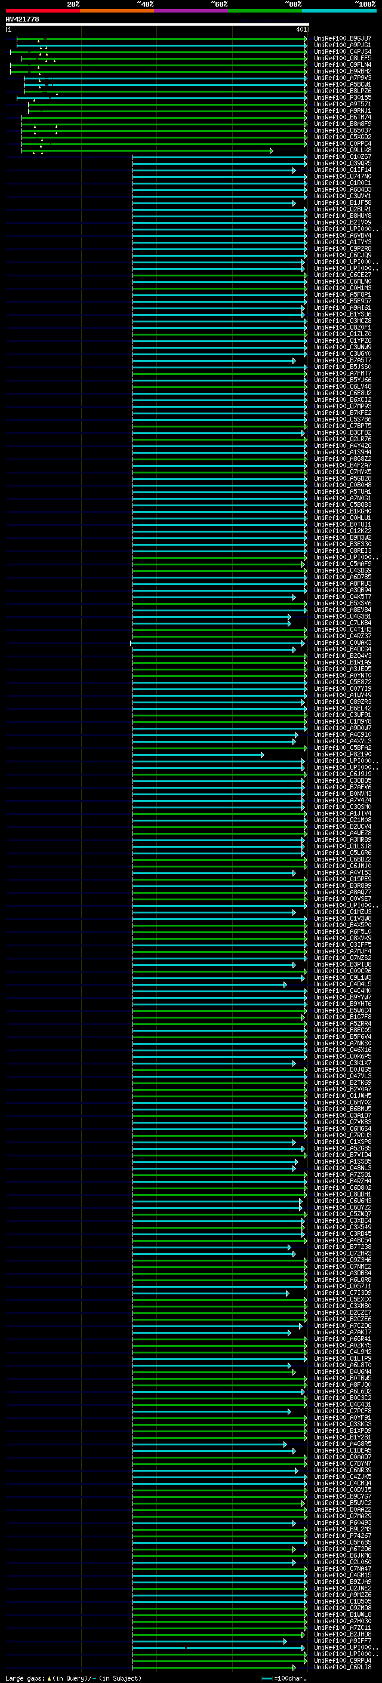The width and height of the screenshot is (382, 1683).
Task: Click label UniRef100_B8LPZ6
Action: tap(343, 91)
